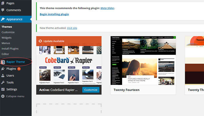Screen dimensions: 204x116
Task: Click the Settings sliders icon
Action: [x=3, y=89]
